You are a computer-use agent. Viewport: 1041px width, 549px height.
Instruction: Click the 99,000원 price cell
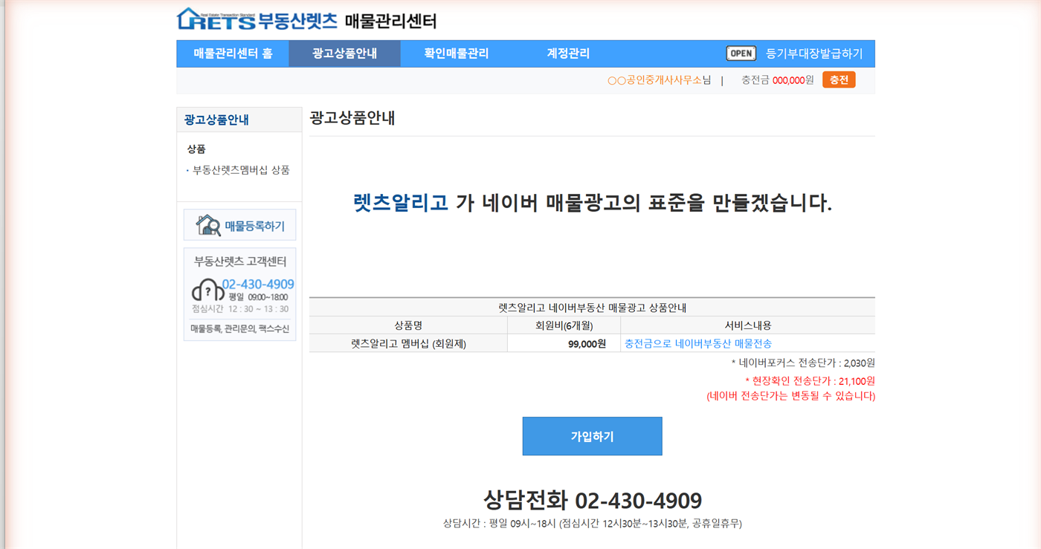point(564,344)
